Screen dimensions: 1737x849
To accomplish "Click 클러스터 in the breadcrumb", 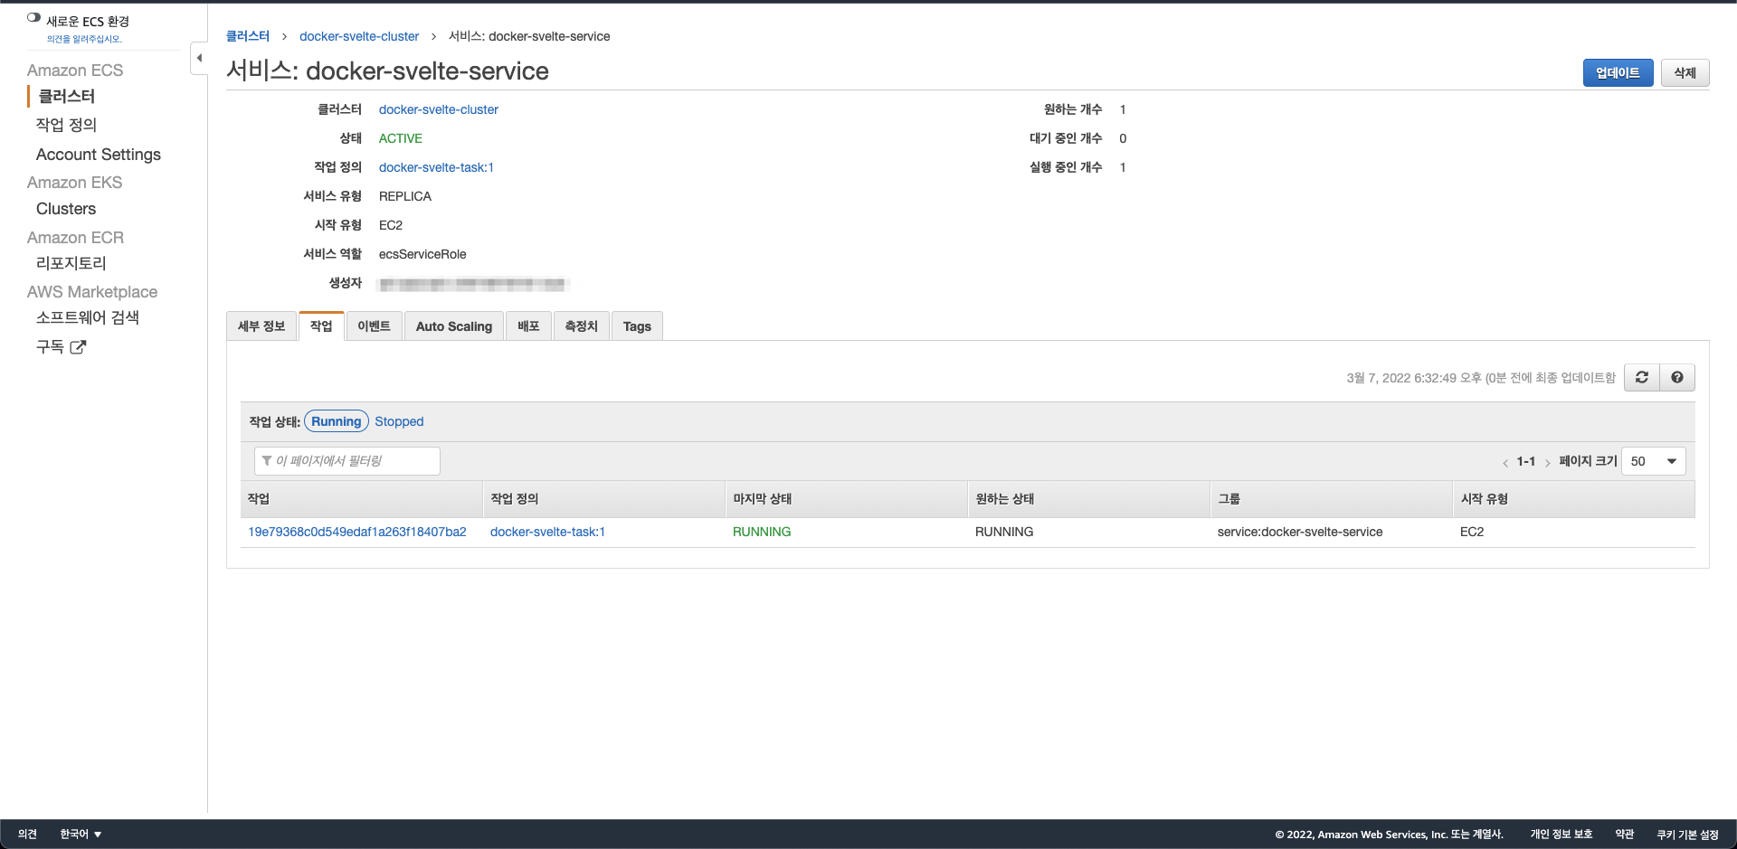I will coord(248,36).
